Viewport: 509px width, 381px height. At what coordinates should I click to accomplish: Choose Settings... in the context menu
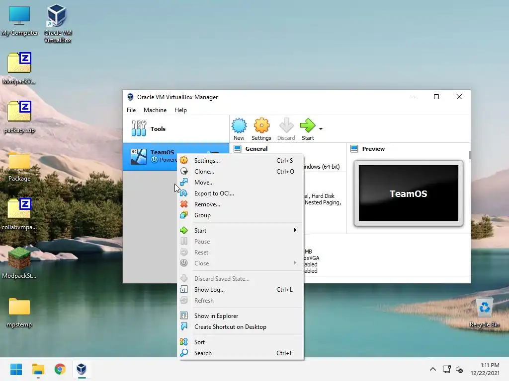(241, 161)
